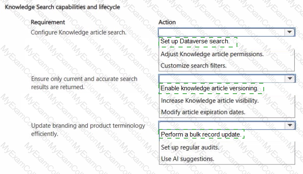This screenshot has width=303, height=174.
Task: Pick 'Customize search filters.' option
Action: tap(194, 66)
